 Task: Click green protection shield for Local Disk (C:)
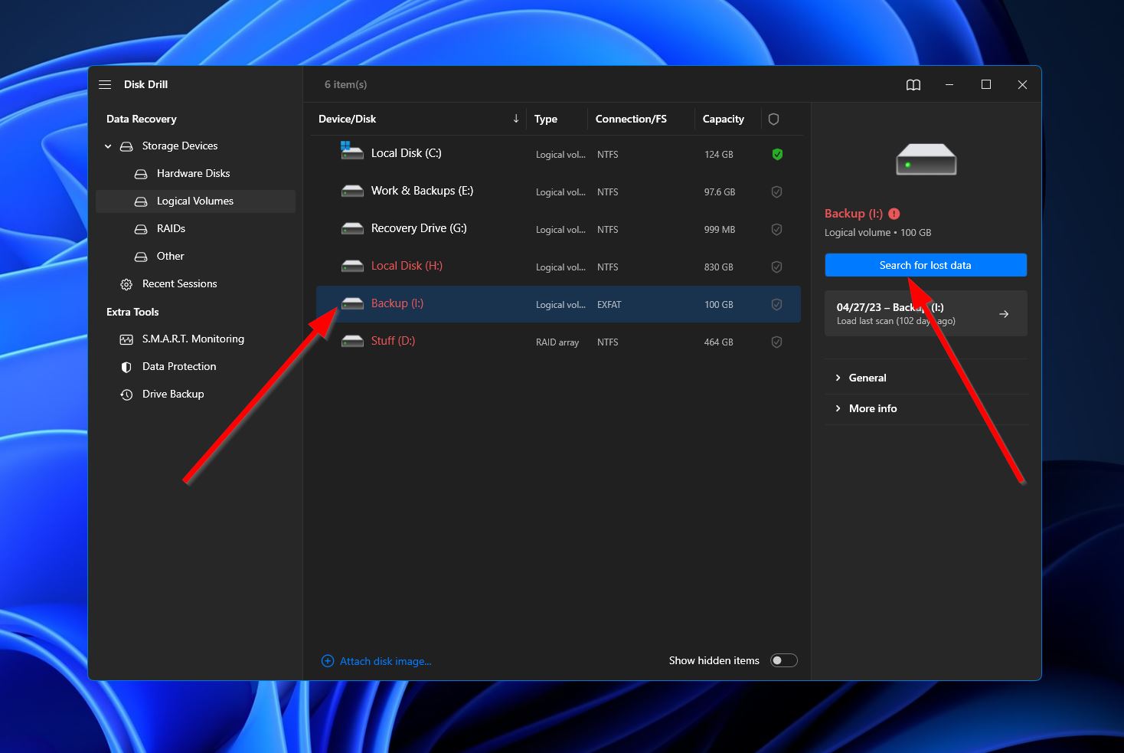tap(777, 154)
